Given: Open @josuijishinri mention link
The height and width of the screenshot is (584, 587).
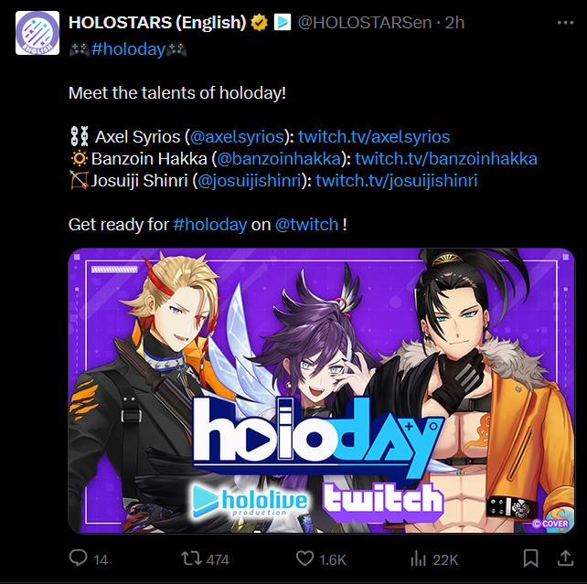Looking at the screenshot, I should (x=250, y=181).
